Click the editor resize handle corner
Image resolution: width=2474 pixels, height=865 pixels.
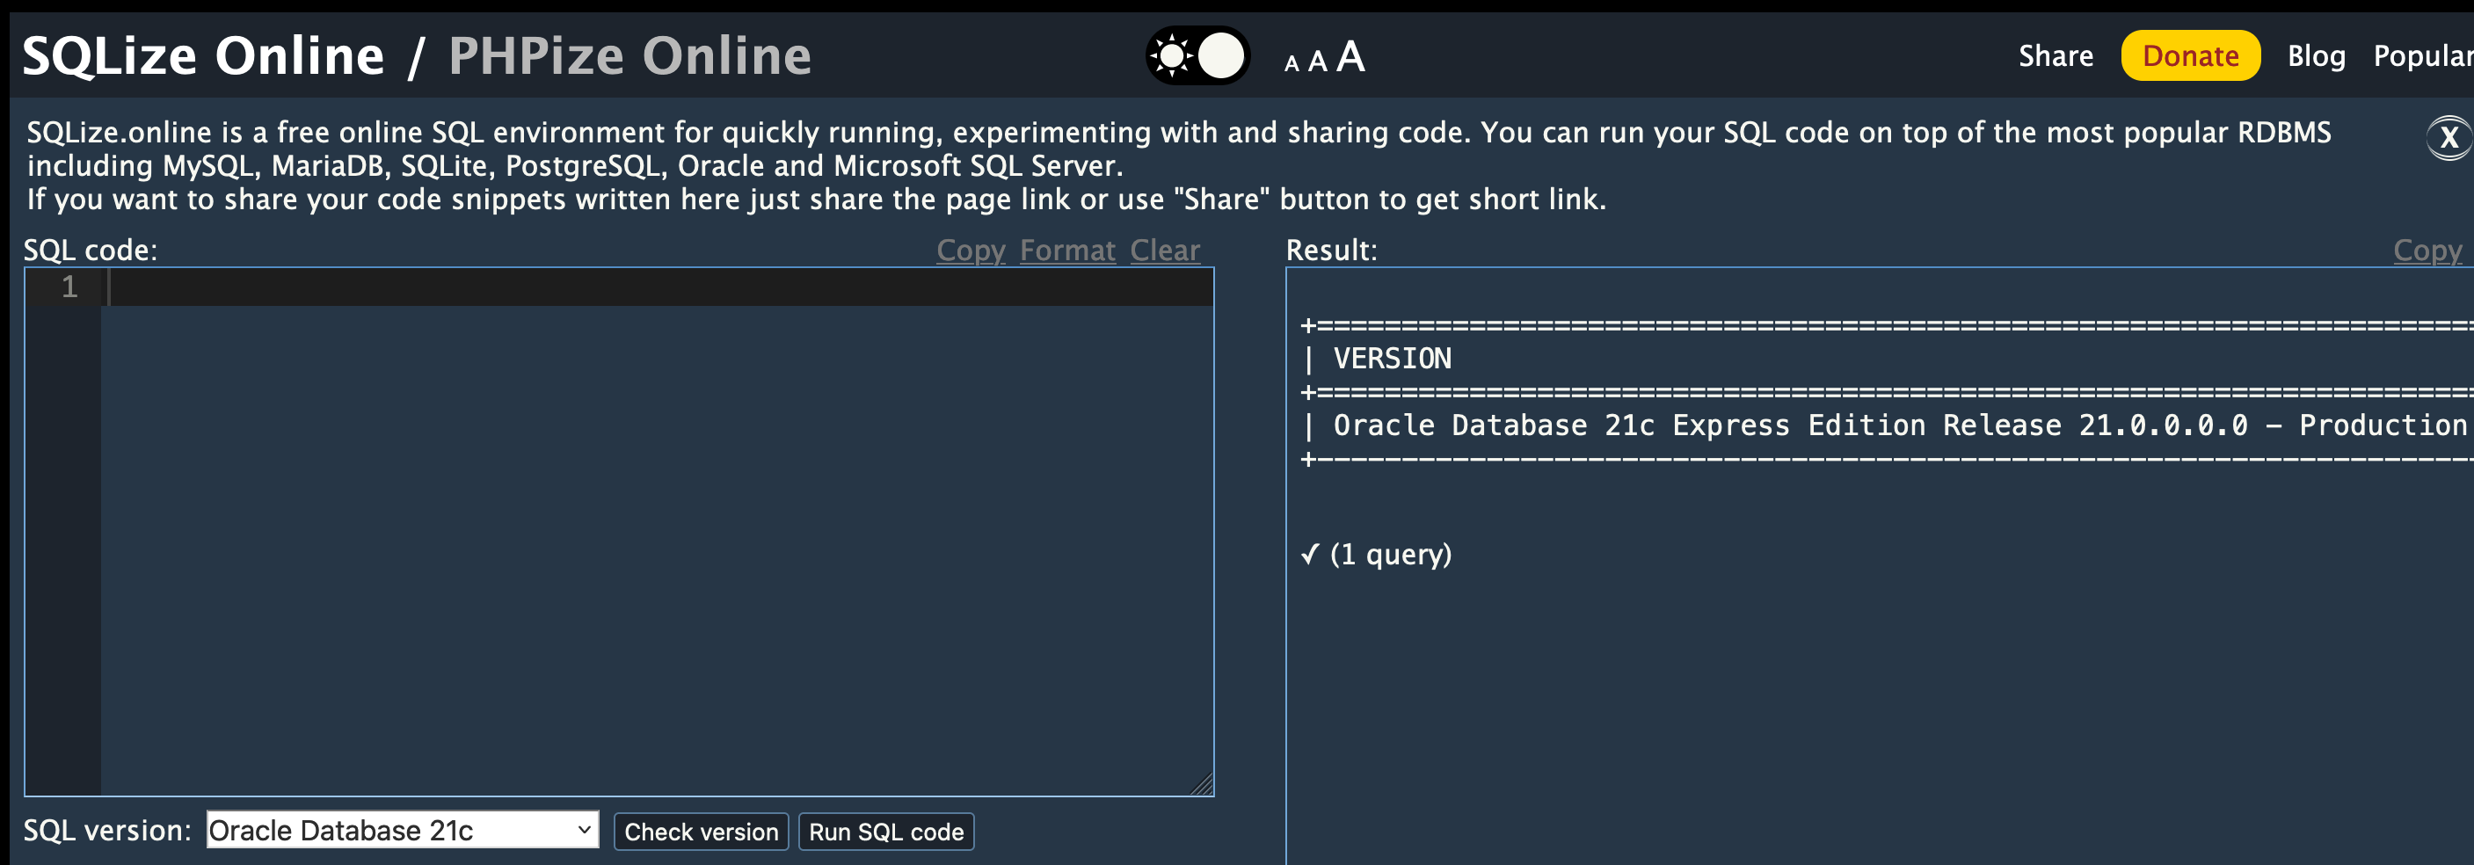(x=1203, y=785)
